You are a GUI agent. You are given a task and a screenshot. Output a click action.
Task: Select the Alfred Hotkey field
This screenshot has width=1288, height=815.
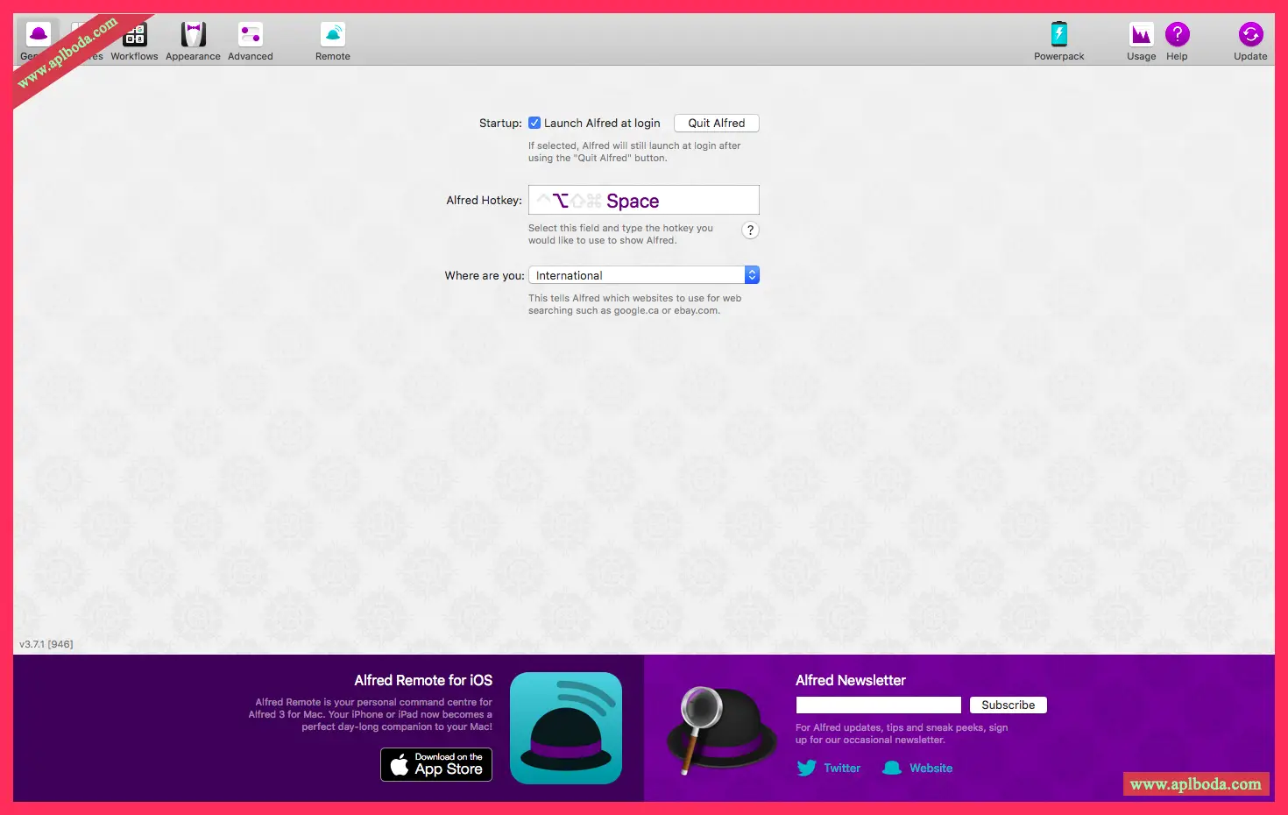click(644, 201)
